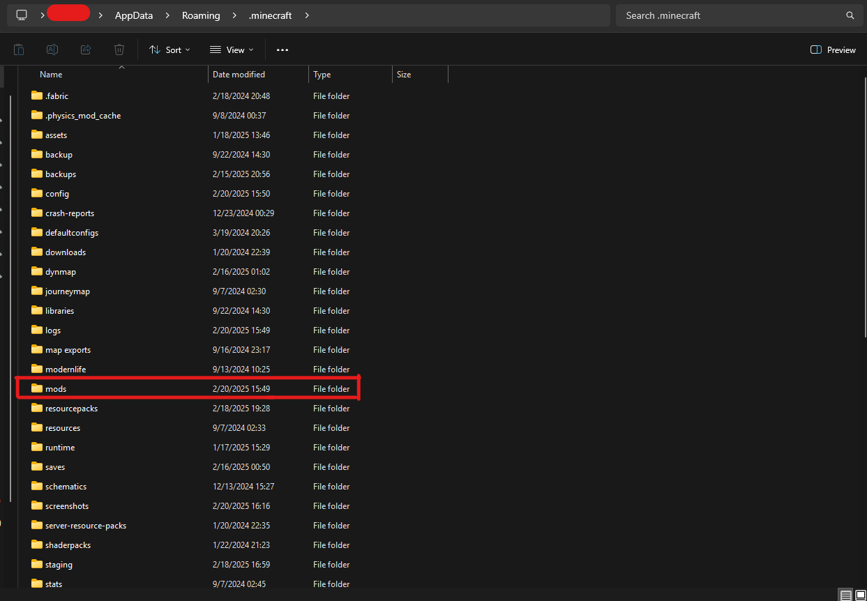Image resolution: width=867 pixels, height=601 pixels.
Task: Go to the Roaming breadcrumb
Action: (201, 15)
